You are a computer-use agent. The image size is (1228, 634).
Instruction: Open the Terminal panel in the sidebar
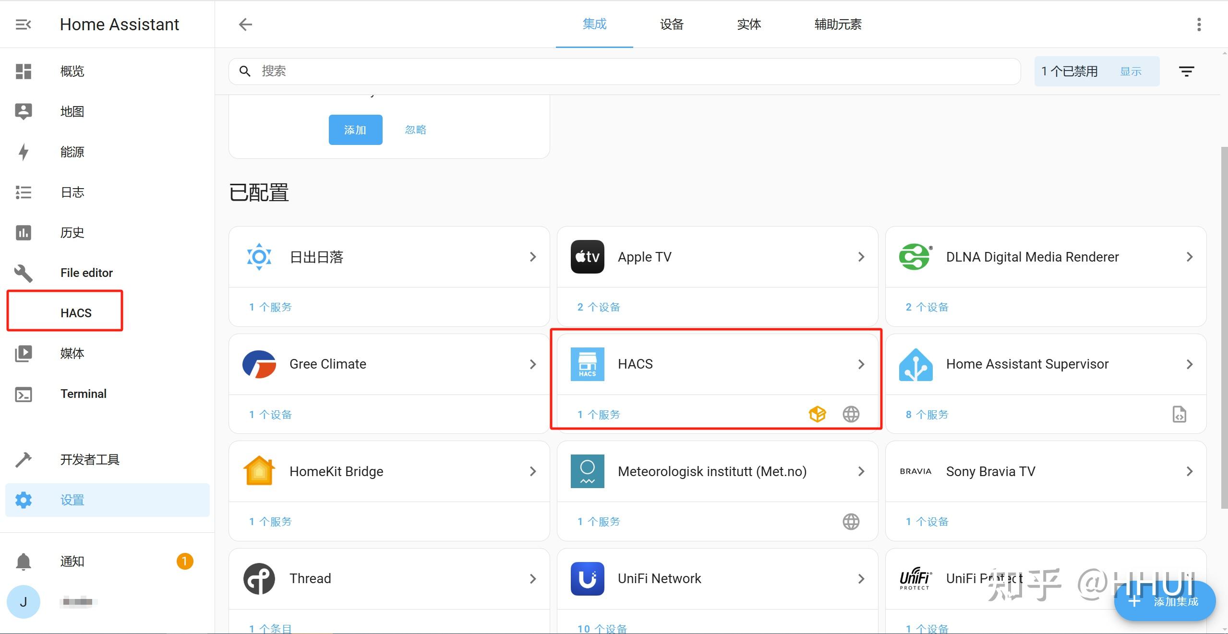(x=83, y=394)
